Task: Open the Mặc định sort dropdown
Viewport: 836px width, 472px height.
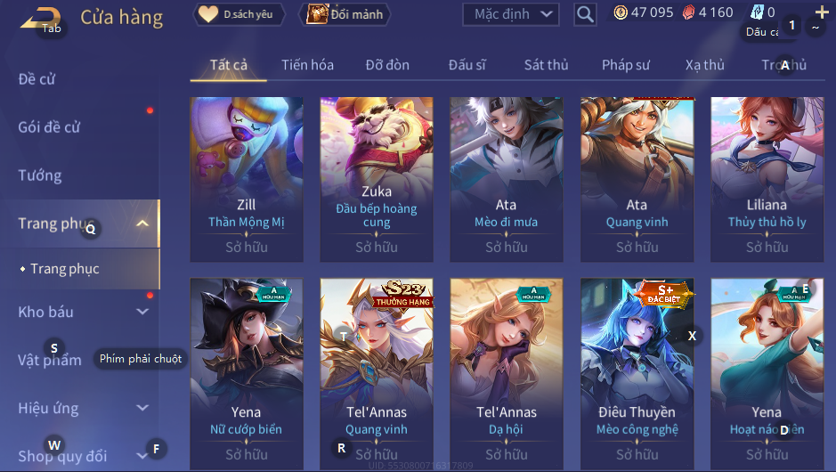Action: pos(511,14)
